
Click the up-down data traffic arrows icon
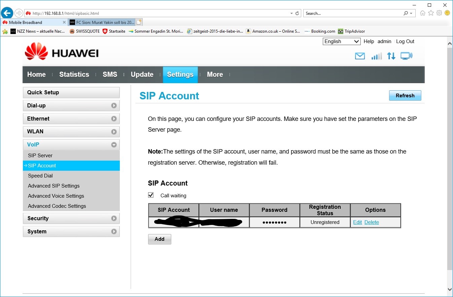pyautogui.click(x=391, y=56)
